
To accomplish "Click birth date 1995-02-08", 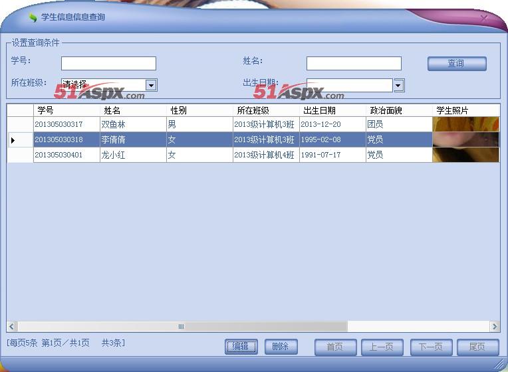I will (x=332, y=139).
